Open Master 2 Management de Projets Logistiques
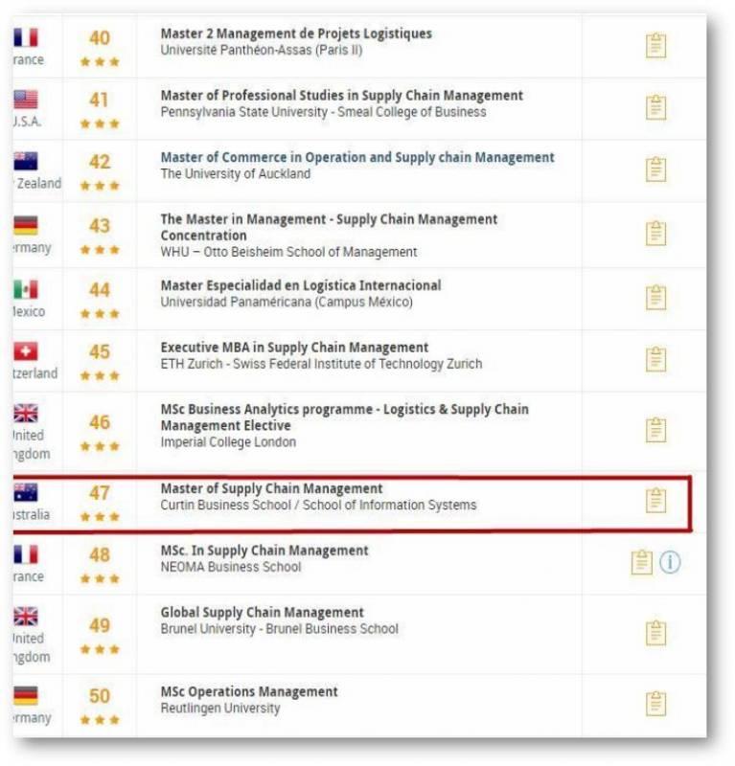This screenshot has height=766, width=735. coord(296,34)
